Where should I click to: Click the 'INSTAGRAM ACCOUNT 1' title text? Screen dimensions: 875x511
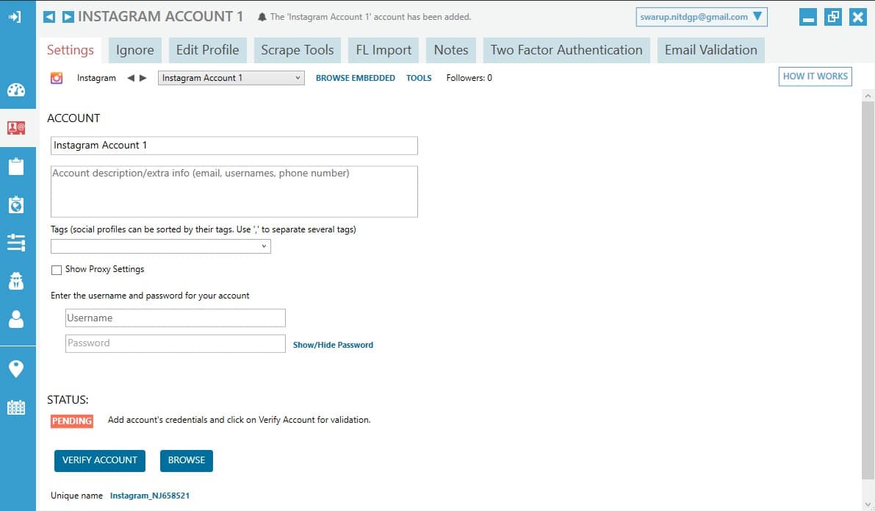pos(161,17)
